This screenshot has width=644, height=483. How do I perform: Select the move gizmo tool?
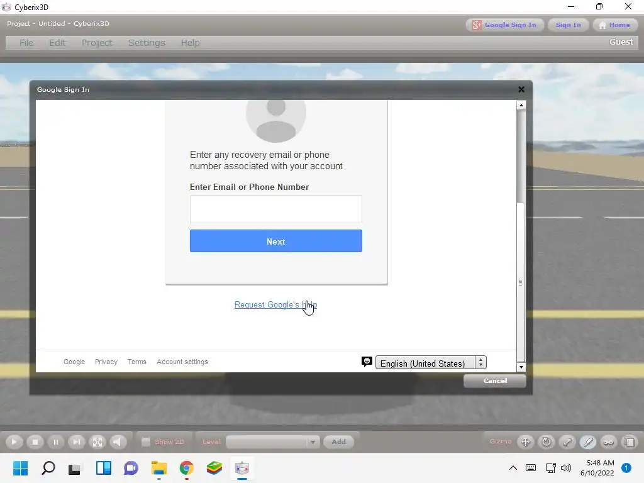(526, 442)
